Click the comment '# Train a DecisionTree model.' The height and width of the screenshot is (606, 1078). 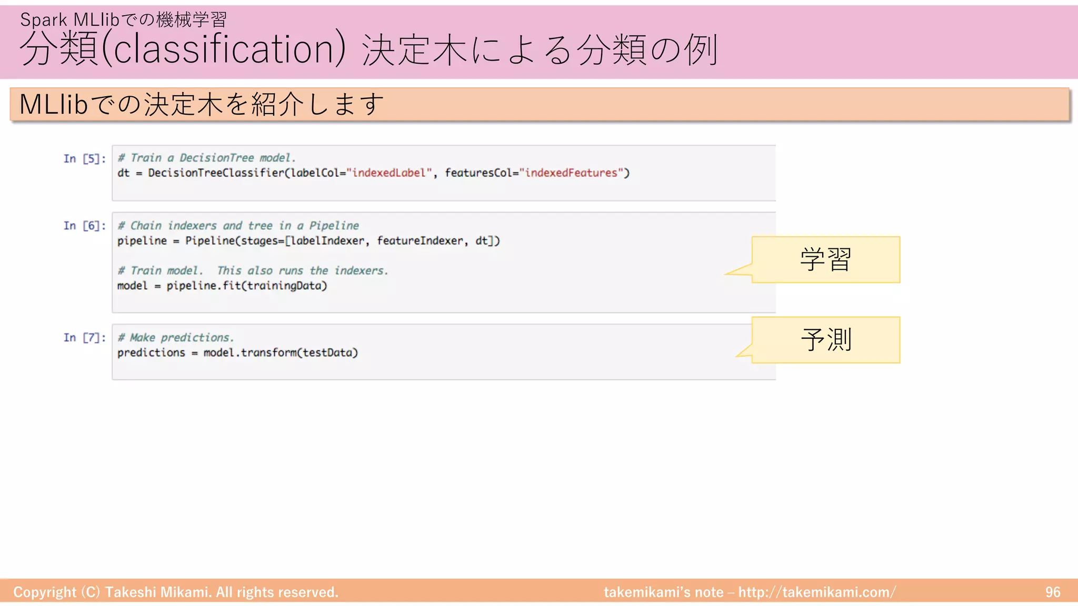point(206,158)
